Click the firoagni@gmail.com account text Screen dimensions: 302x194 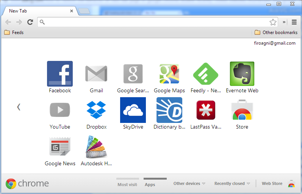pyautogui.click(x=275, y=43)
